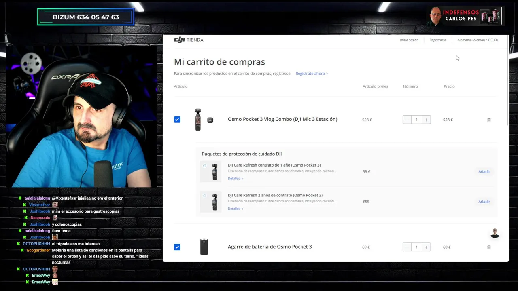
Task: Click OCTOPUSHHH's el trípode chat message
Action: (x=76, y=244)
